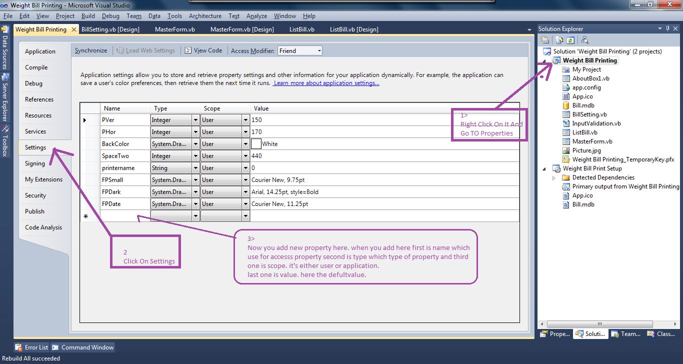
Task: Click the Learn more about application settings link
Action: 326,82
